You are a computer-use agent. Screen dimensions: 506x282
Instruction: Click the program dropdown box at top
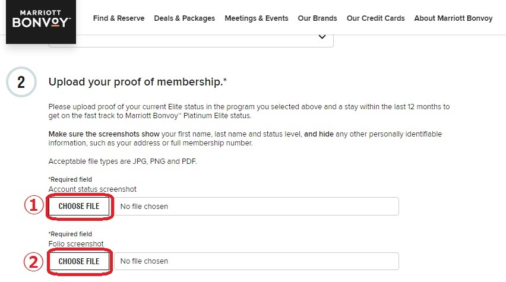[x=191, y=40]
